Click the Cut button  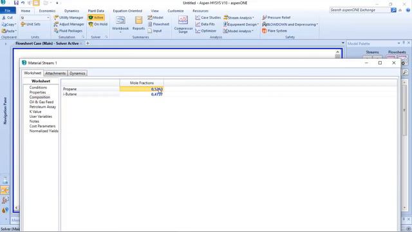tap(8, 17)
